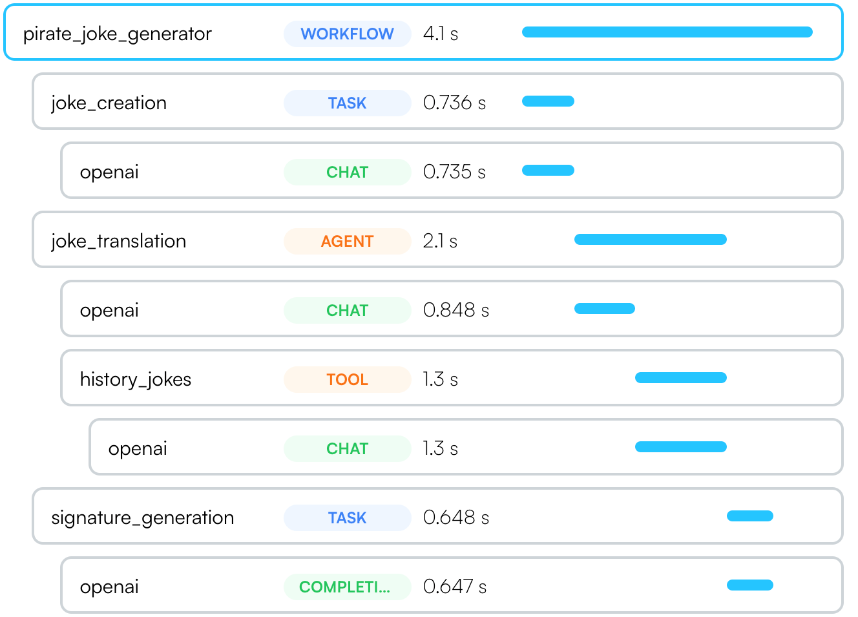Select the openai span lasting 0.848 s
Image resolution: width=858 pixels, height=617 pixels.
coord(452,309)
